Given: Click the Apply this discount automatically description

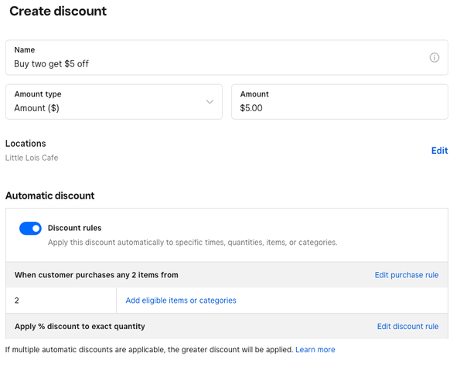Looking at the screenshot, I should pos(193,243).
